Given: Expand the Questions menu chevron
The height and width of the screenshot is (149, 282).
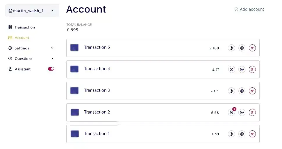Looking at the screenshot, I should [52, 59].
